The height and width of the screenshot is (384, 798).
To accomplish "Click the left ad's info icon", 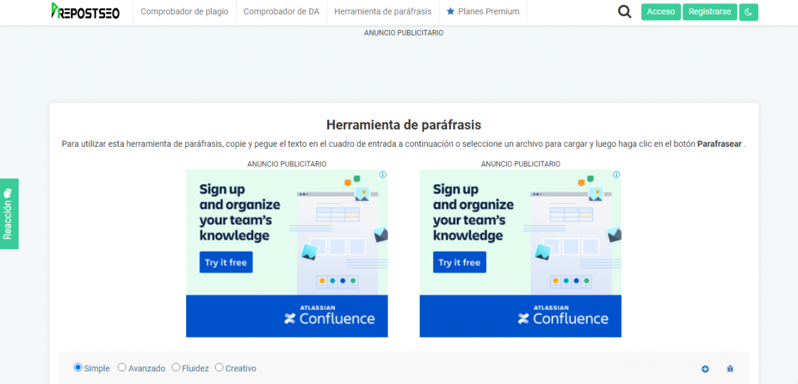I will (382, 175).
